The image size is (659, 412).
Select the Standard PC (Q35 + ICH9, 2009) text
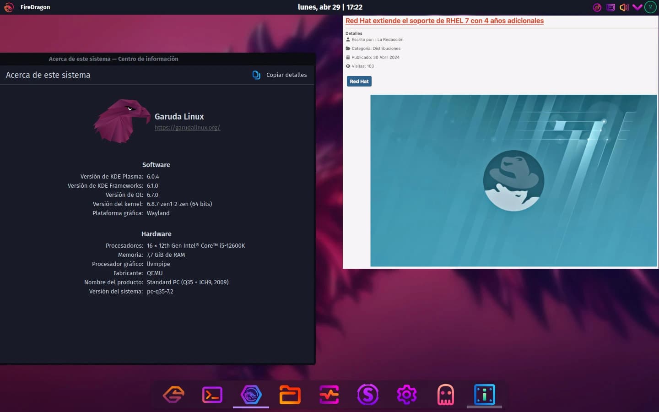click(x=188, y=282)
